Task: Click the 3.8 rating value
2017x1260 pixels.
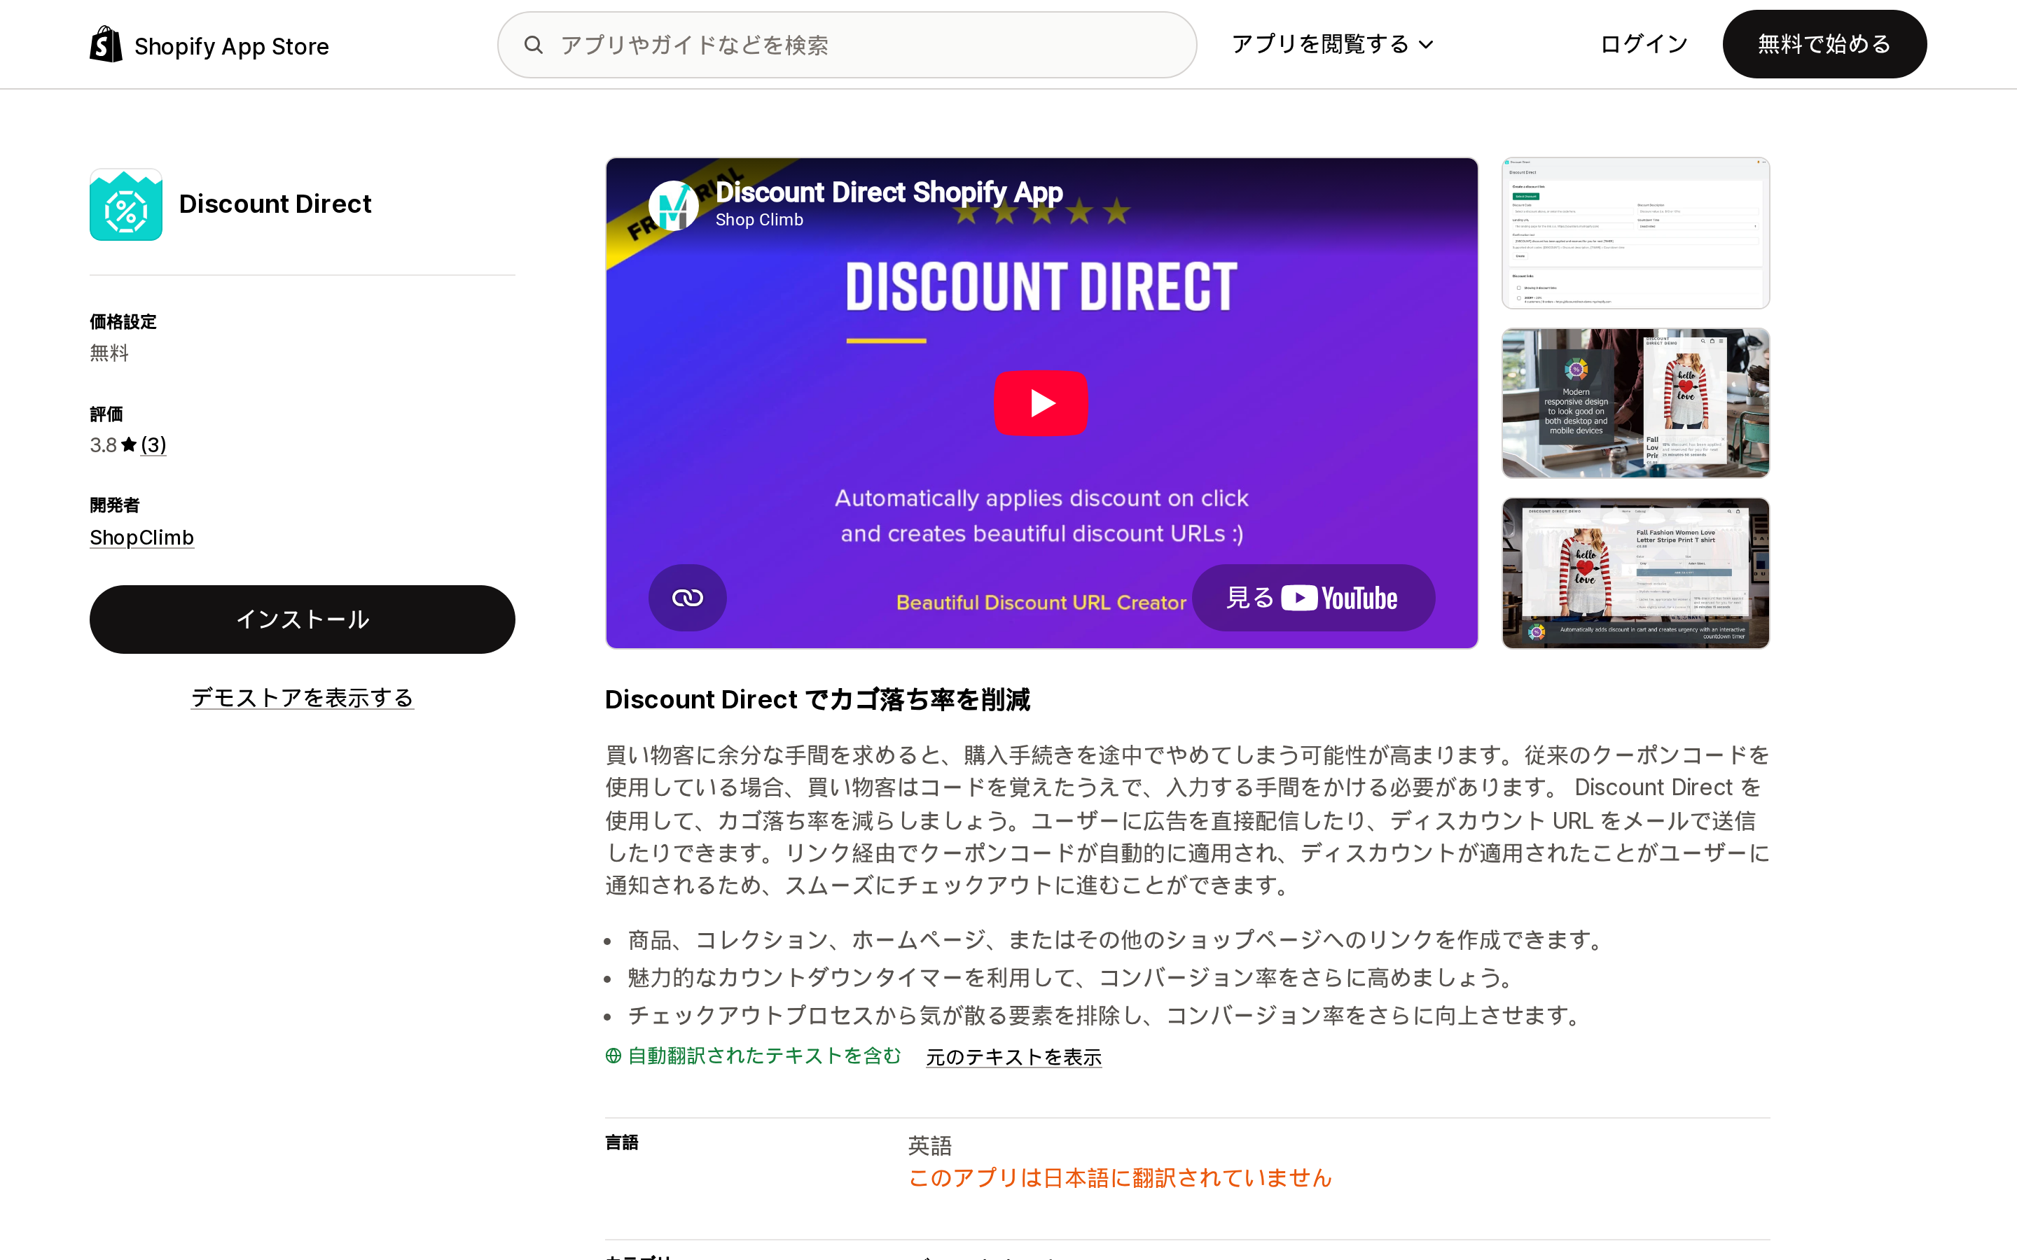Action: (104, 445)
